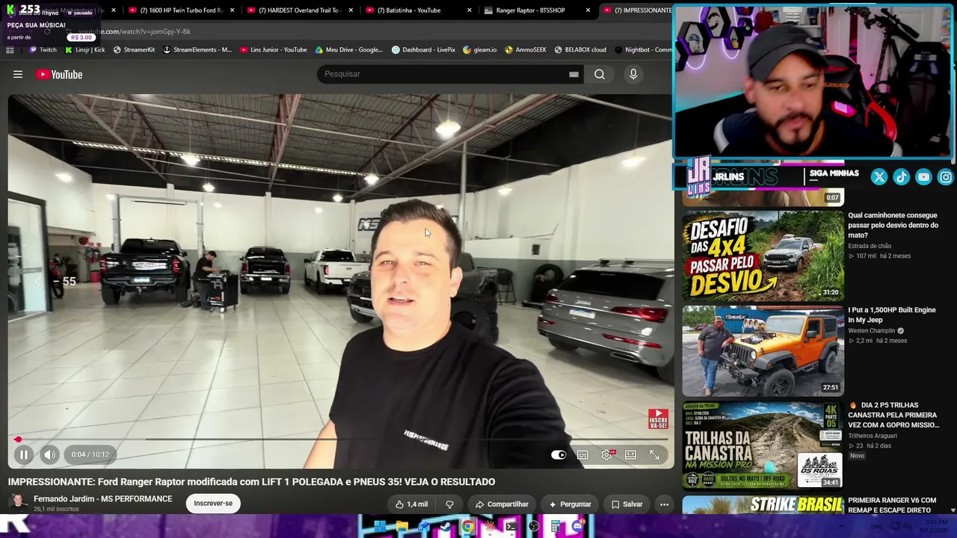Viewport: 957px width, 538px height.
Task: Open the Compartilhar share dialog
Action: tap(502, 504)
